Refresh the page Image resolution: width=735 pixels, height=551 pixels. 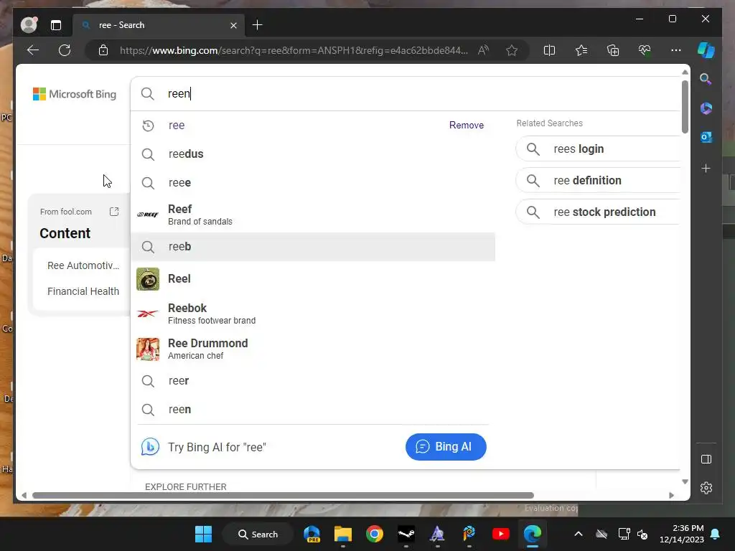click(65, 50)
